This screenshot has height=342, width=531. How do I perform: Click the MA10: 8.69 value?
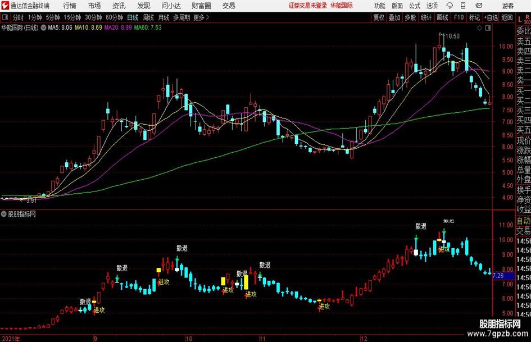tap(88, 28)
